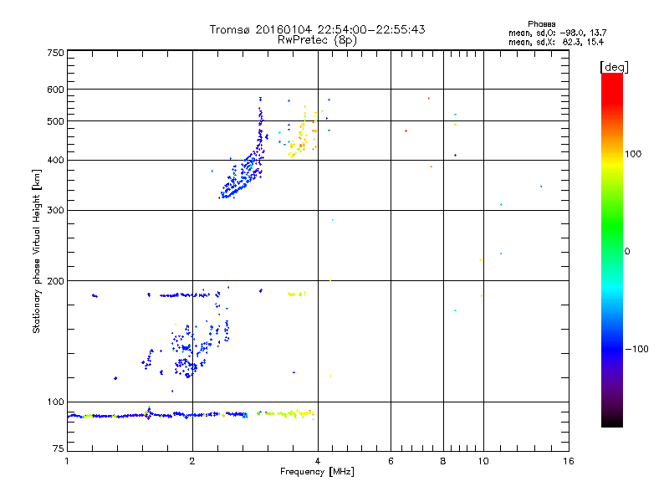Screen dimensions: 669x502
Task: Click the y-axis tick label '500'
Action: click(55, 121)
